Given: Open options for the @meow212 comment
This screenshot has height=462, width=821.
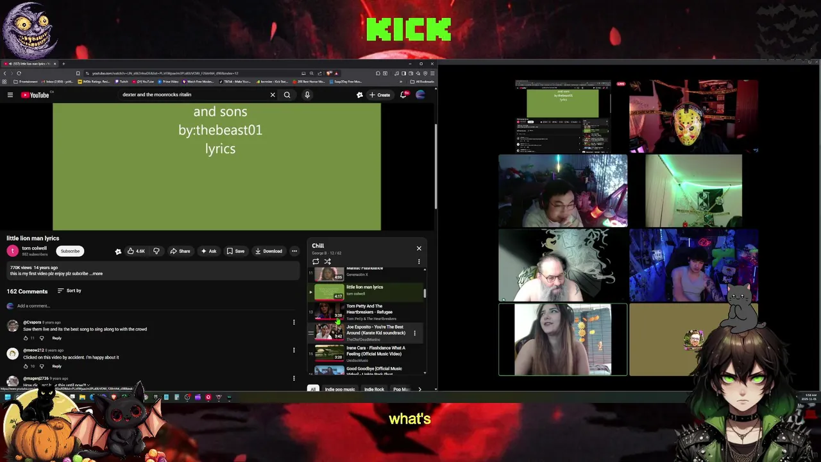Looking at the screenshot, I should [x=294, y=350].
